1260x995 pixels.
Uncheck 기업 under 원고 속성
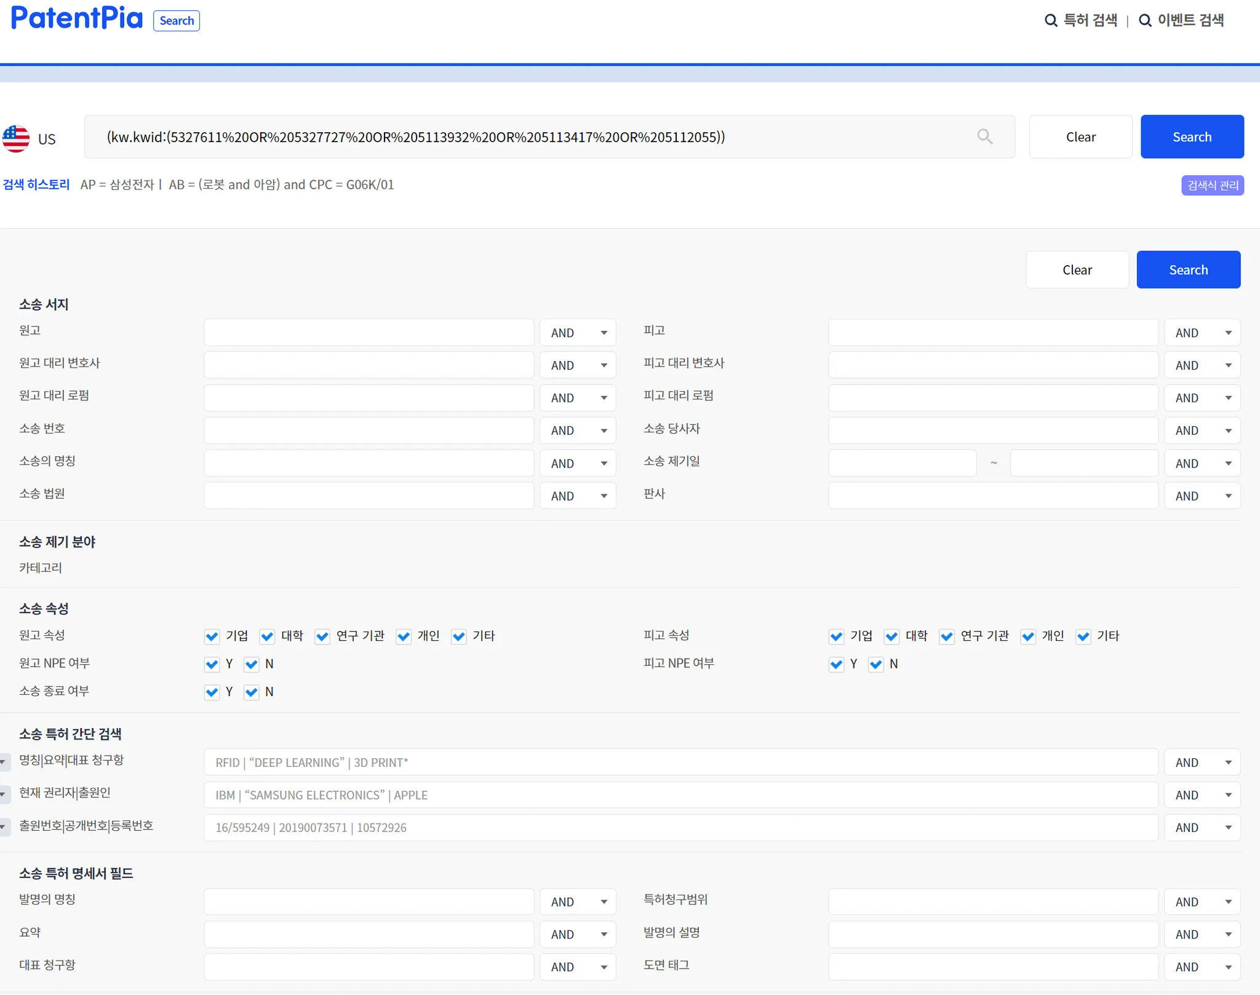coord(212,636)
